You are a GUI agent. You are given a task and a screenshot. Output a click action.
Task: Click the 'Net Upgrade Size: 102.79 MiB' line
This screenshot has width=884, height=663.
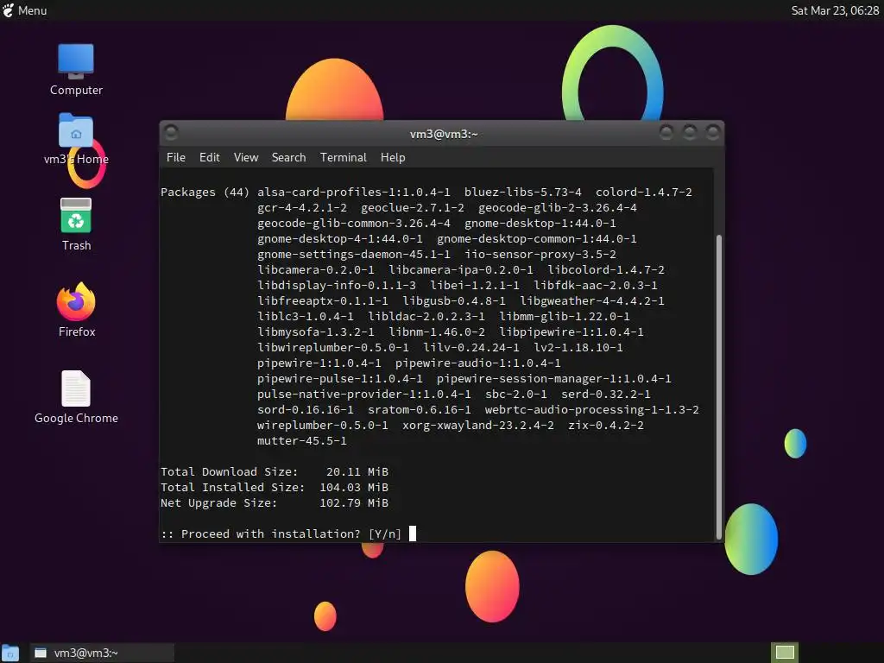pos(275,503)
